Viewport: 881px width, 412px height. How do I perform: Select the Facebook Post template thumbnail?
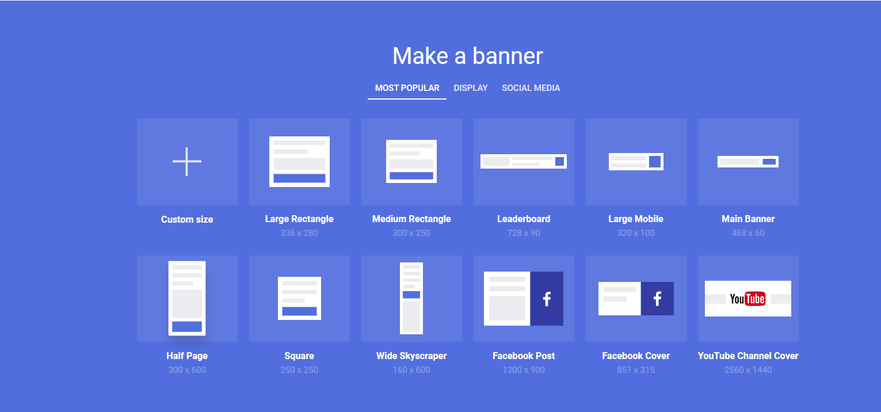pyautogui.click(x=524, y=298)
